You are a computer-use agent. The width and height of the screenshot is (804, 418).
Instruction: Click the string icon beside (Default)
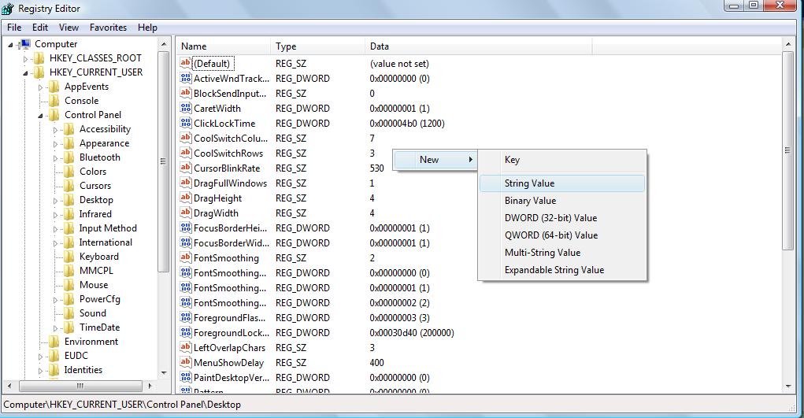(x=186, y=63)
